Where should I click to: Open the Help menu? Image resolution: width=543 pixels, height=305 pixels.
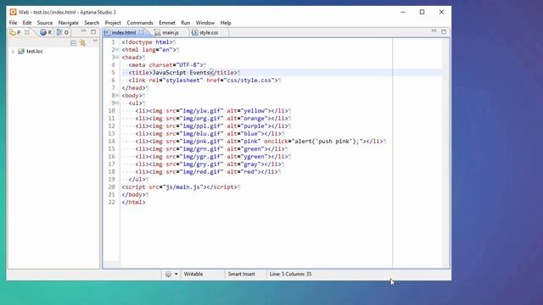226,23
